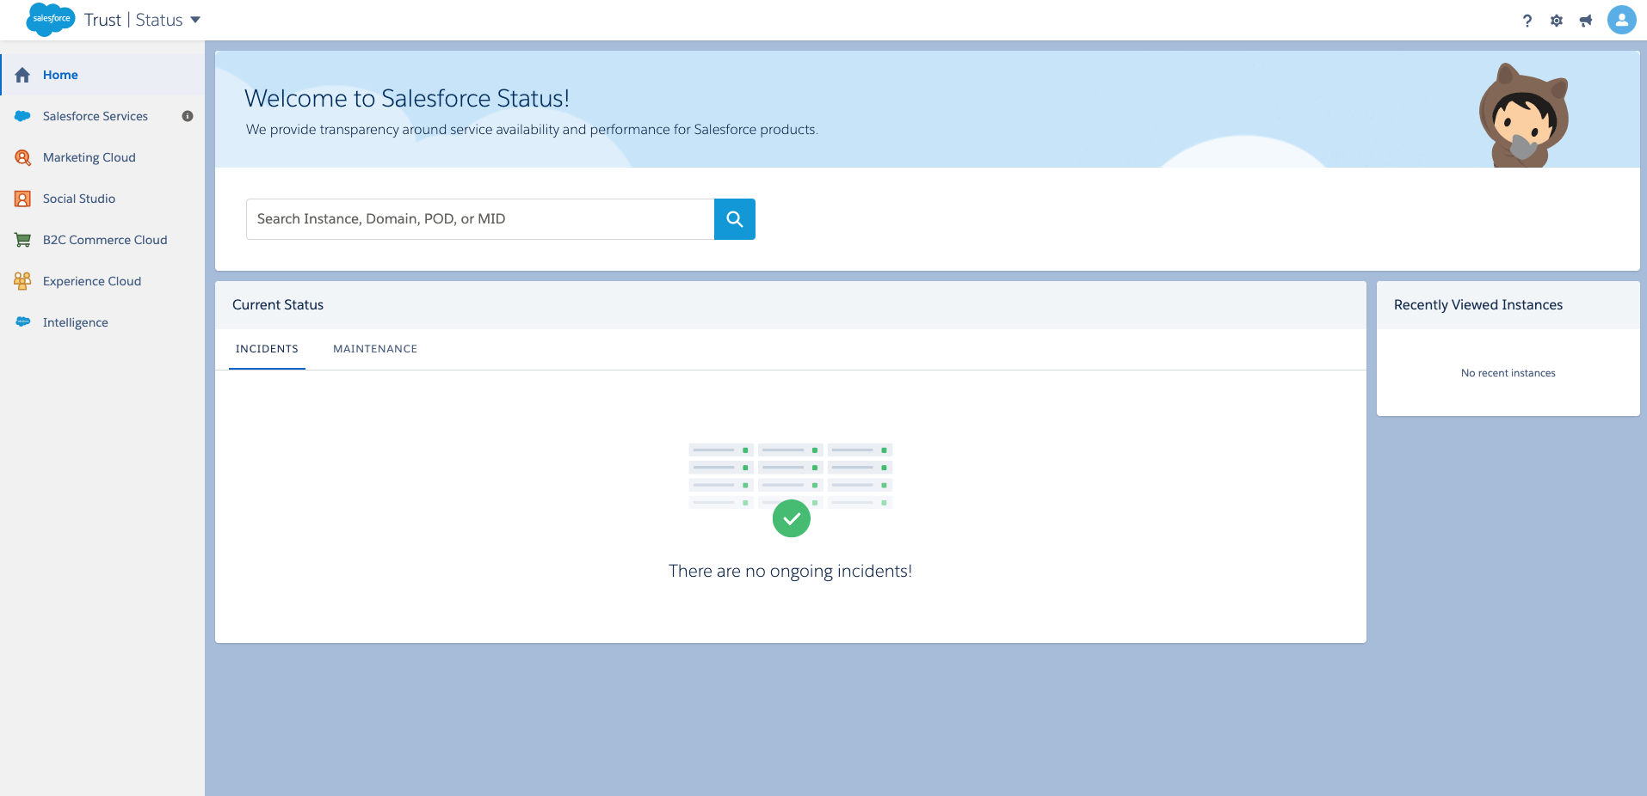
Task: Go to Home in sidebar
Action: (60, 75)
